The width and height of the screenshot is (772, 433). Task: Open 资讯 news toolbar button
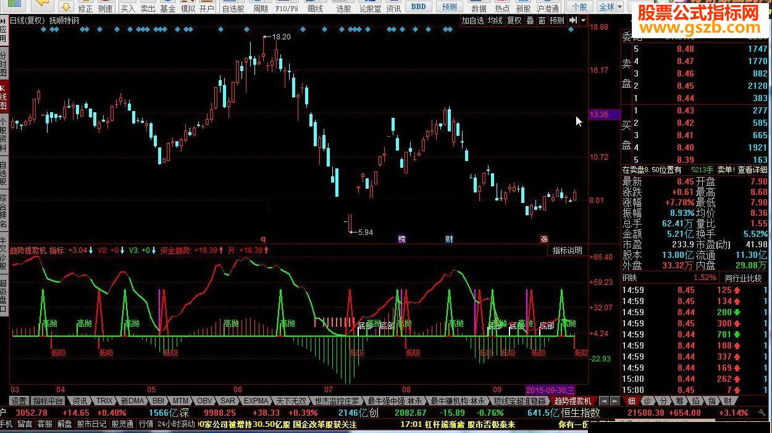[393, 9]
